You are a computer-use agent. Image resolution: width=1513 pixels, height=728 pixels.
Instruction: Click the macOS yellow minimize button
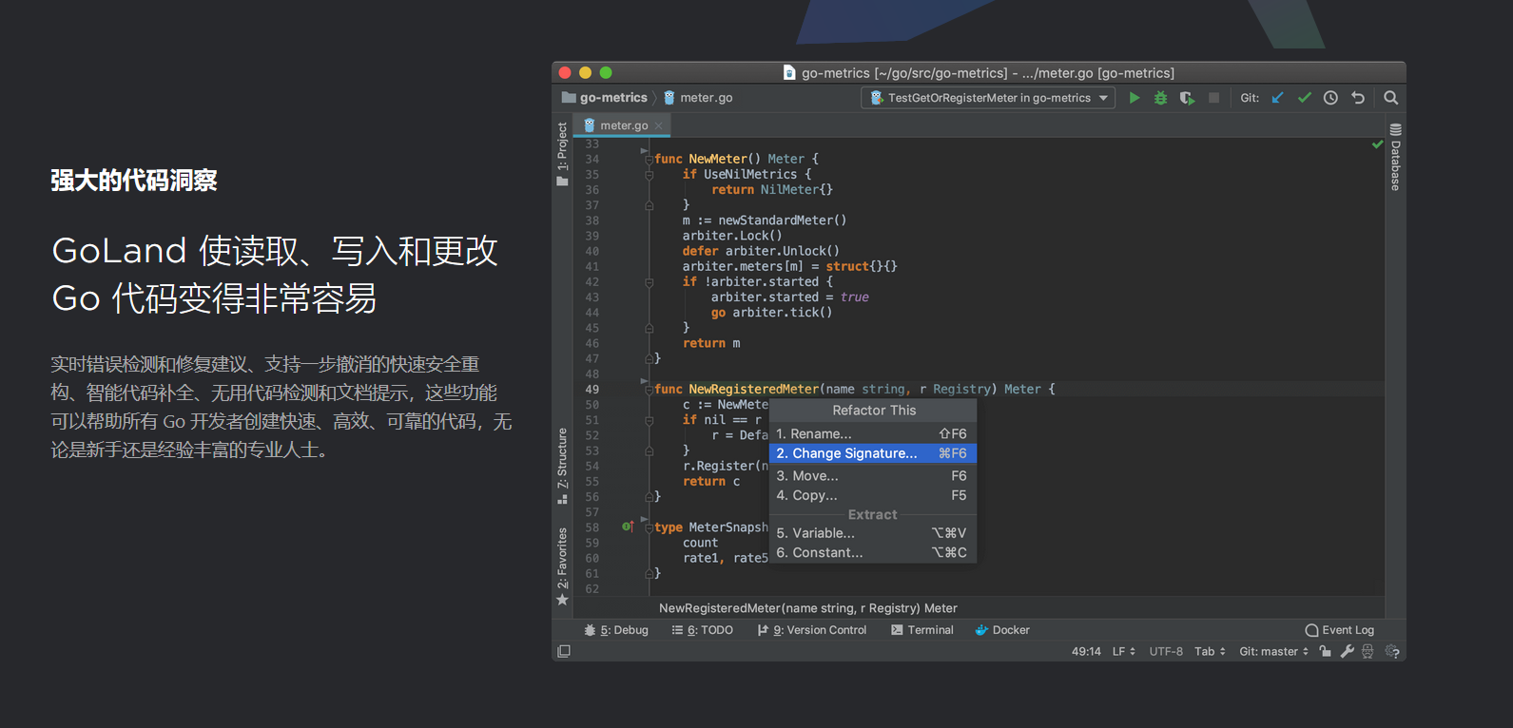[585, 72]
